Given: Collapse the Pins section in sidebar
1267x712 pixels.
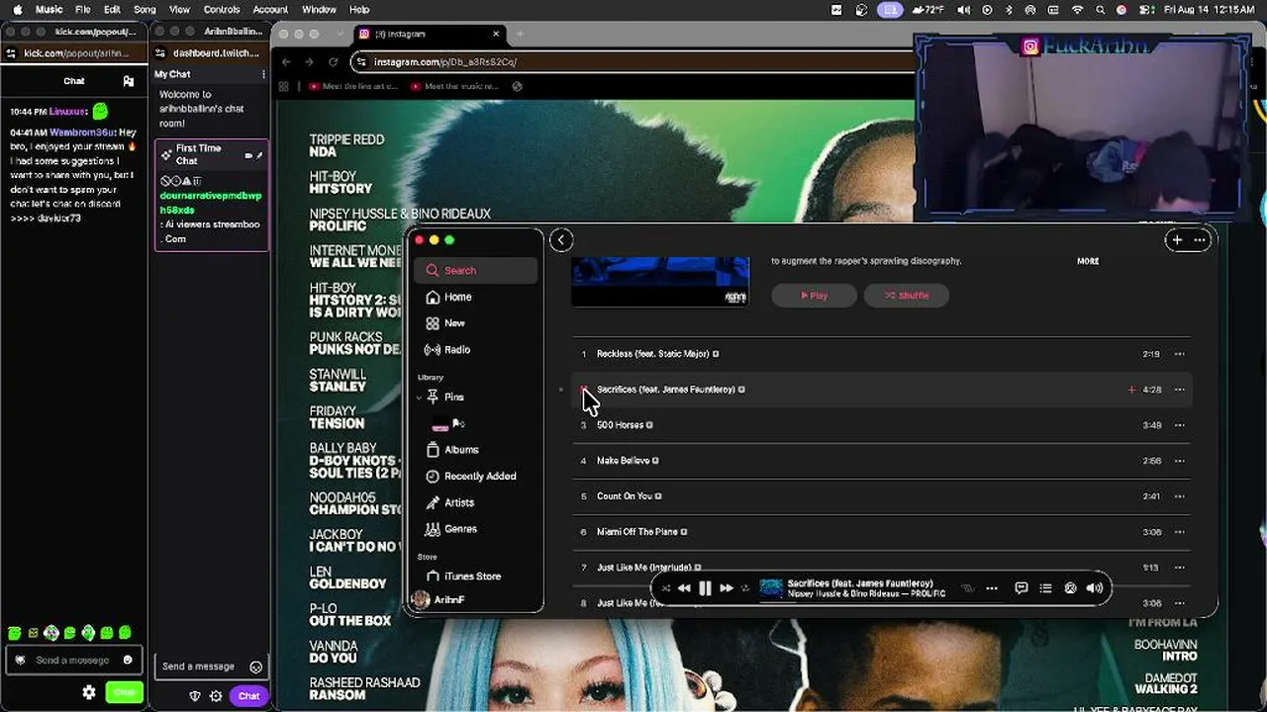Looking at the screenshot, I should click(420, 398).
